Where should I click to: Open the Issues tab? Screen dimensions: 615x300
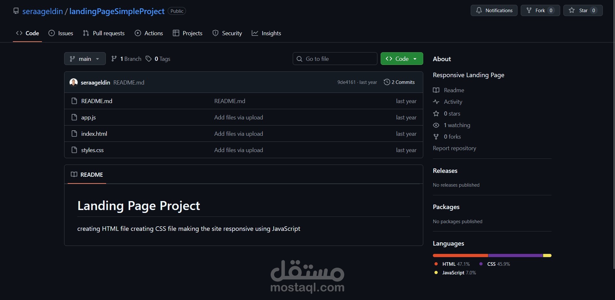(61, 33)
